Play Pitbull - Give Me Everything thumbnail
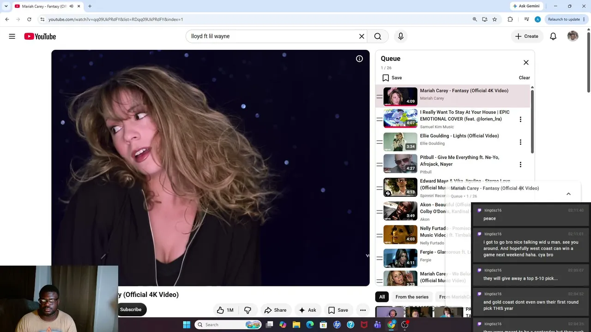 [x=400, y=164]
